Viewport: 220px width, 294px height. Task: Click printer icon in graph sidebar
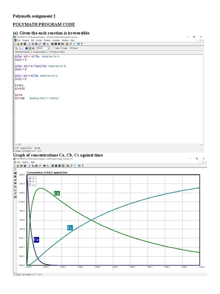15,183
